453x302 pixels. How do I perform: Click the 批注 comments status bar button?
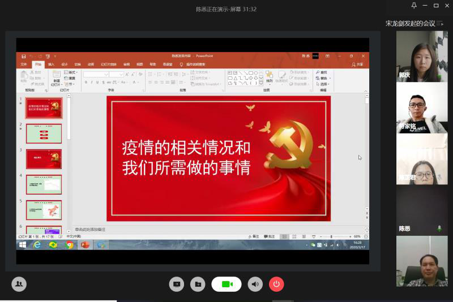click(x=270, y=236)
